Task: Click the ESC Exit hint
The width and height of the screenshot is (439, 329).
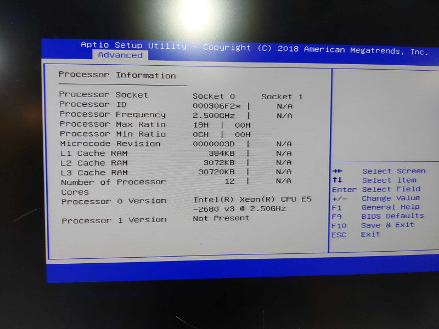Action: 356,234
